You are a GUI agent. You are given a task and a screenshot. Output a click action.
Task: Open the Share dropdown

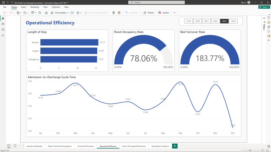[264, 7]
